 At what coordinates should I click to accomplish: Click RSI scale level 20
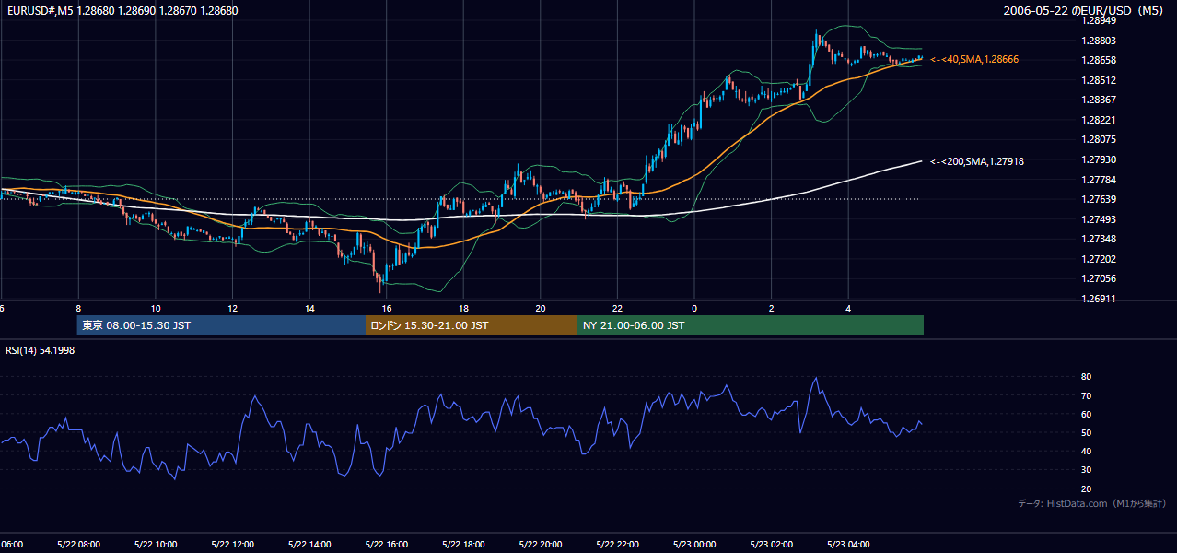(1087, 488)
